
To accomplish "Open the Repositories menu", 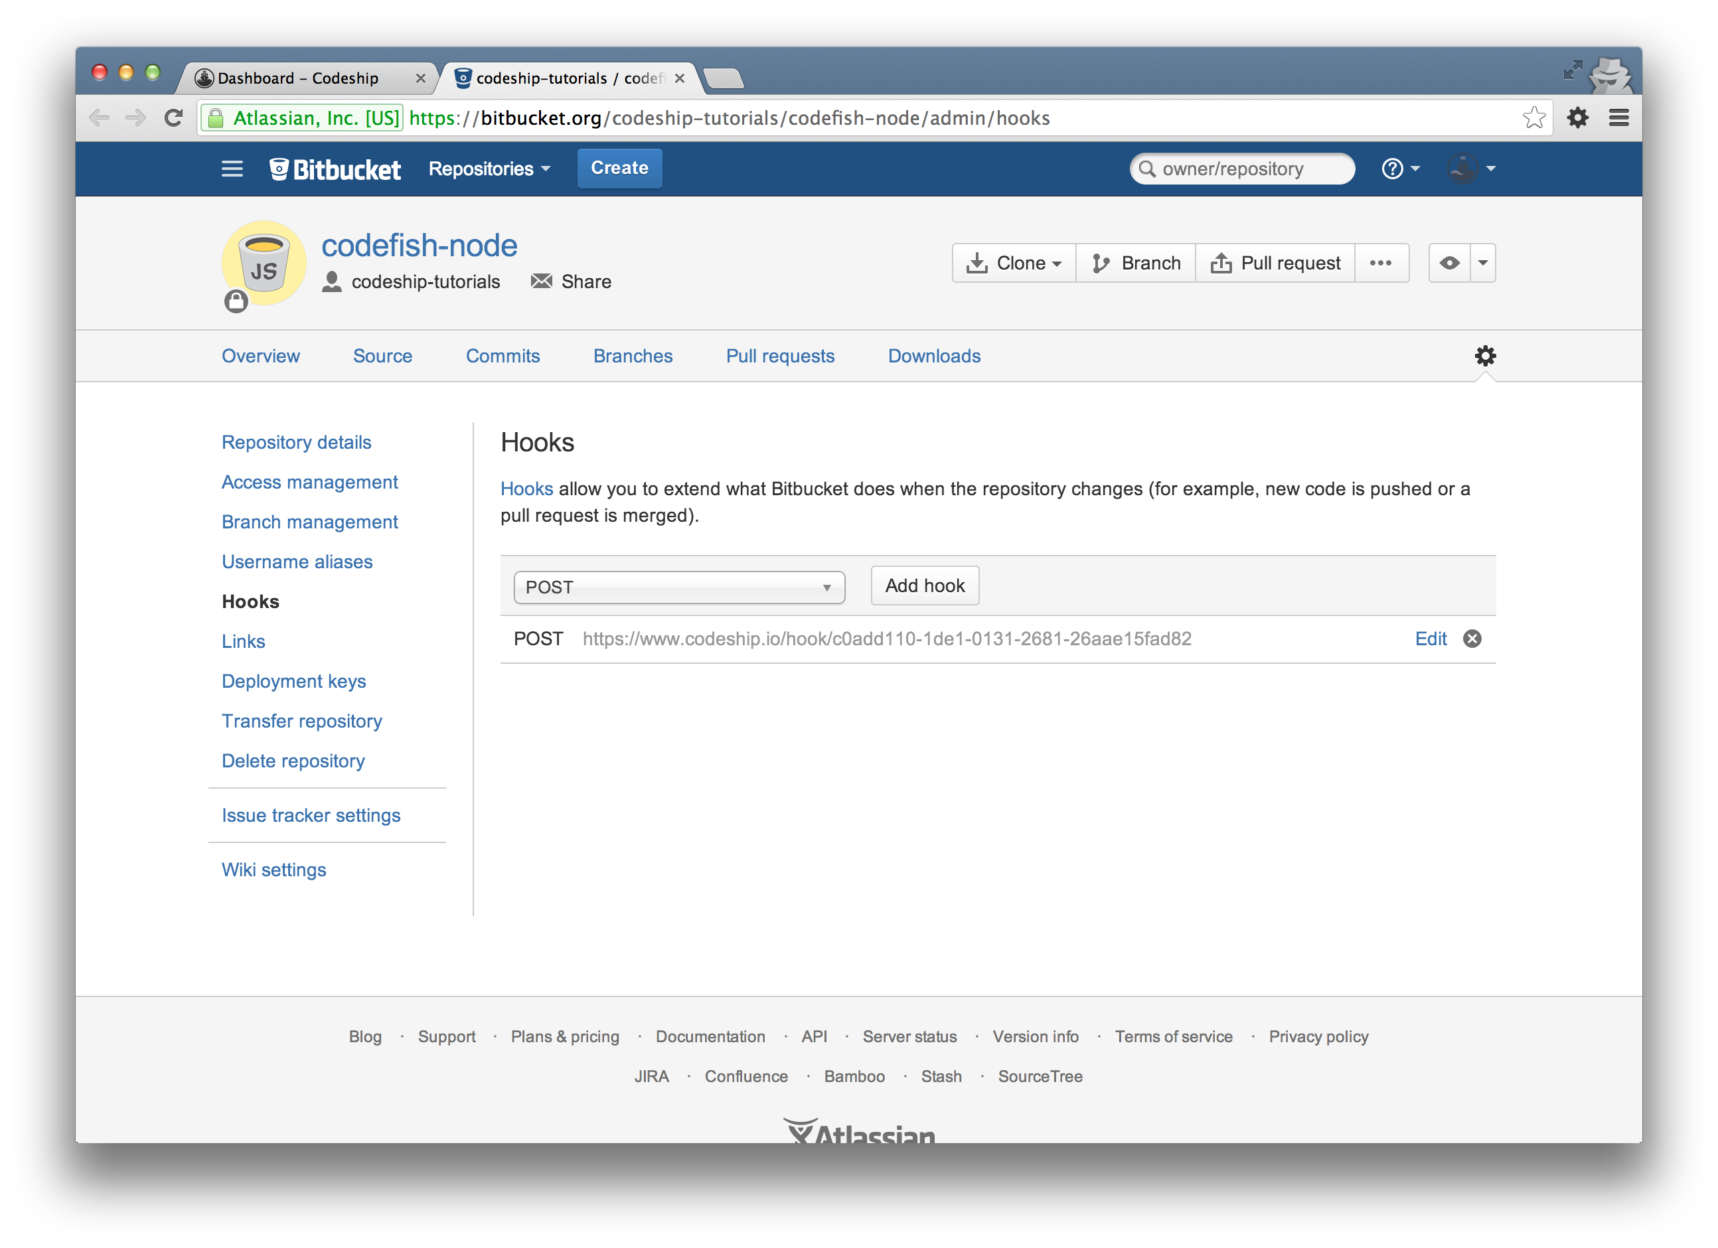I will (x=489, y=169).
